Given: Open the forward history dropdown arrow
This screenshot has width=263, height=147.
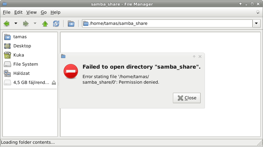Looking at the screenshot, I should (35, 24).
